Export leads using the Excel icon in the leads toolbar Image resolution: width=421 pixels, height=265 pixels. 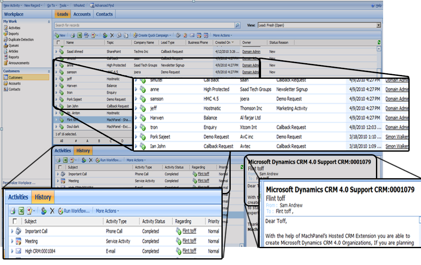pos(79,35)
